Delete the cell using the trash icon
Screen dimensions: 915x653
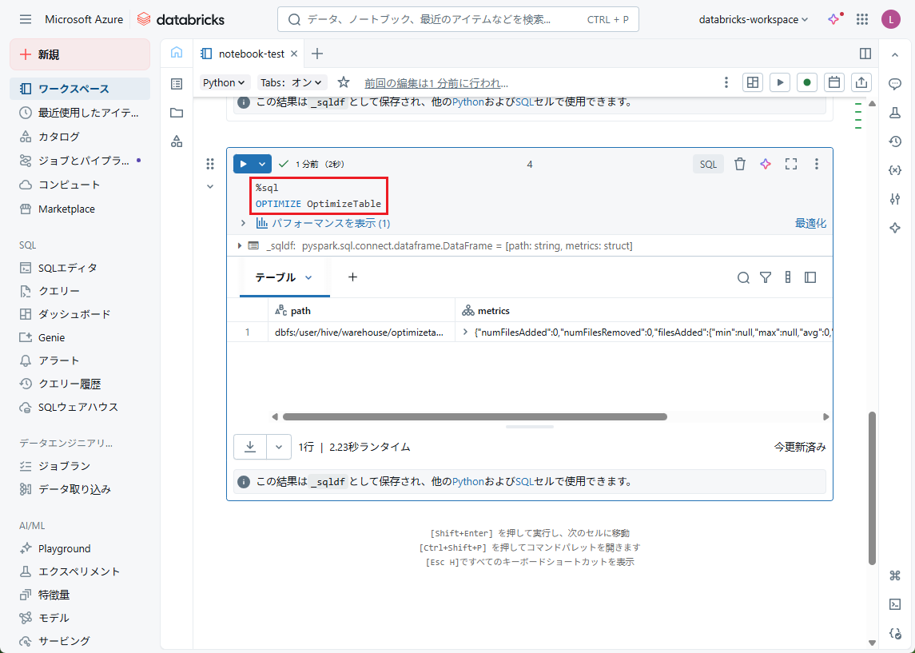[x=740, y=164]
